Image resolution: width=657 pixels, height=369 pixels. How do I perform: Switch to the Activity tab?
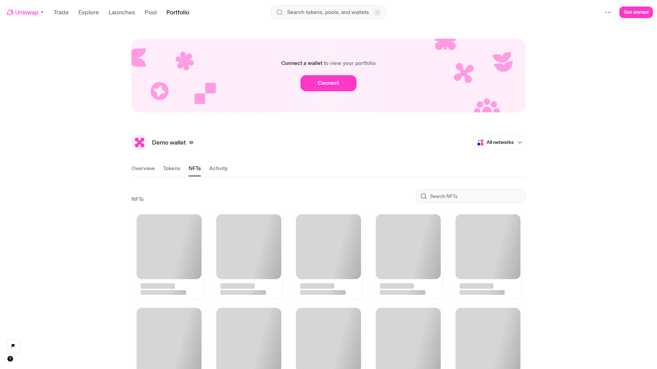pyautogui.click(x=218, y=168)
